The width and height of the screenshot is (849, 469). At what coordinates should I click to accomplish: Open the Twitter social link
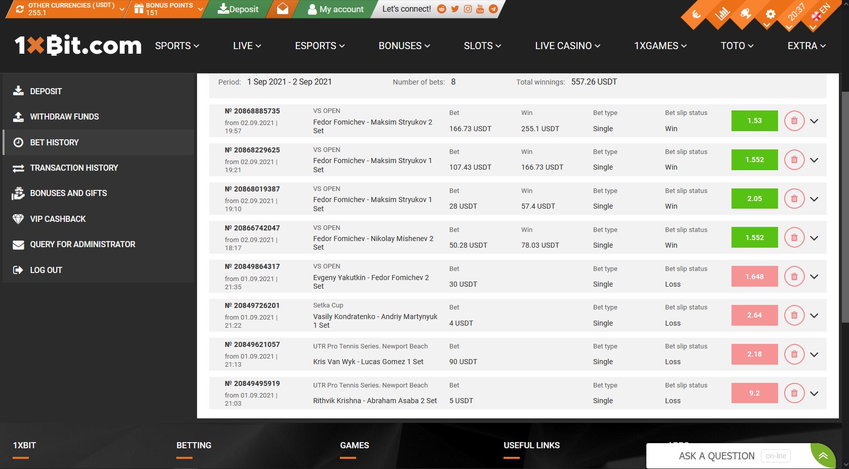455,9
